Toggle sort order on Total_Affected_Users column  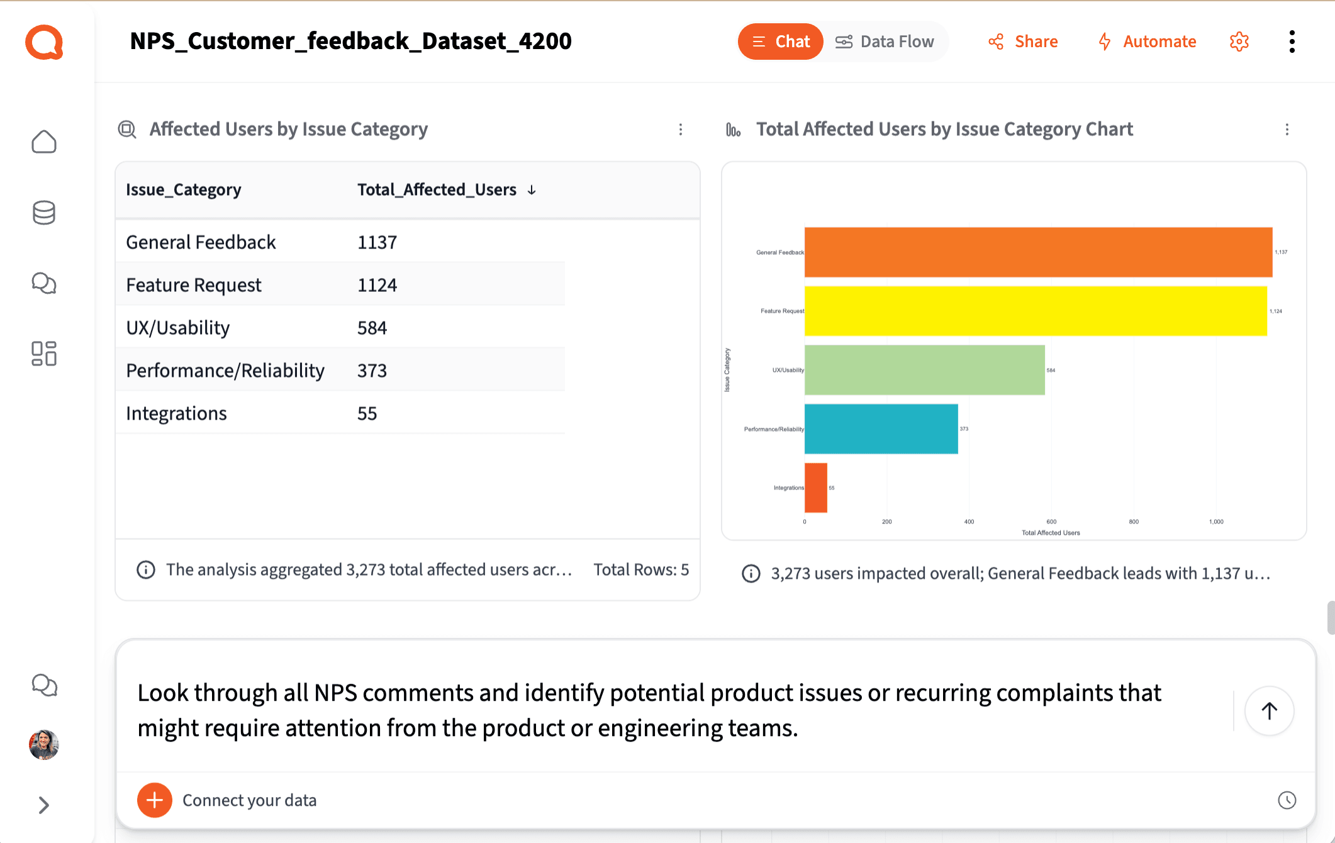(532, 189)
